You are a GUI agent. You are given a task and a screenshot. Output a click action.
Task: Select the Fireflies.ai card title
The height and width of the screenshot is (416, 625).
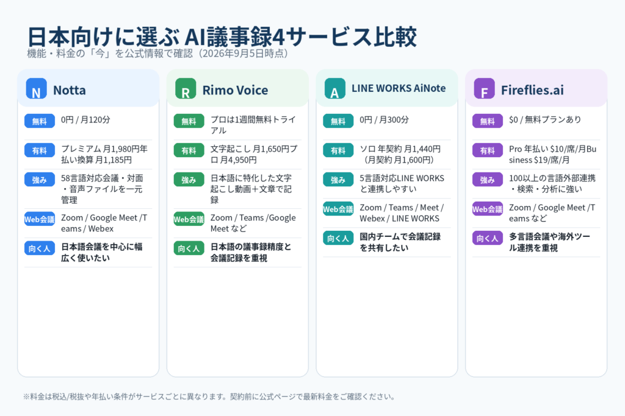(x=532, y=90)
